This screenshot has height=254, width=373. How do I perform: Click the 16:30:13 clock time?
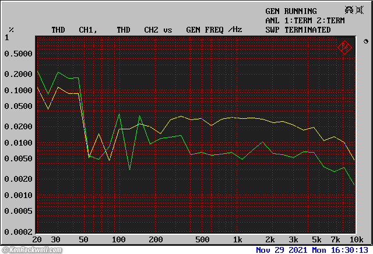pyautogui.click(x=350, y=249)
